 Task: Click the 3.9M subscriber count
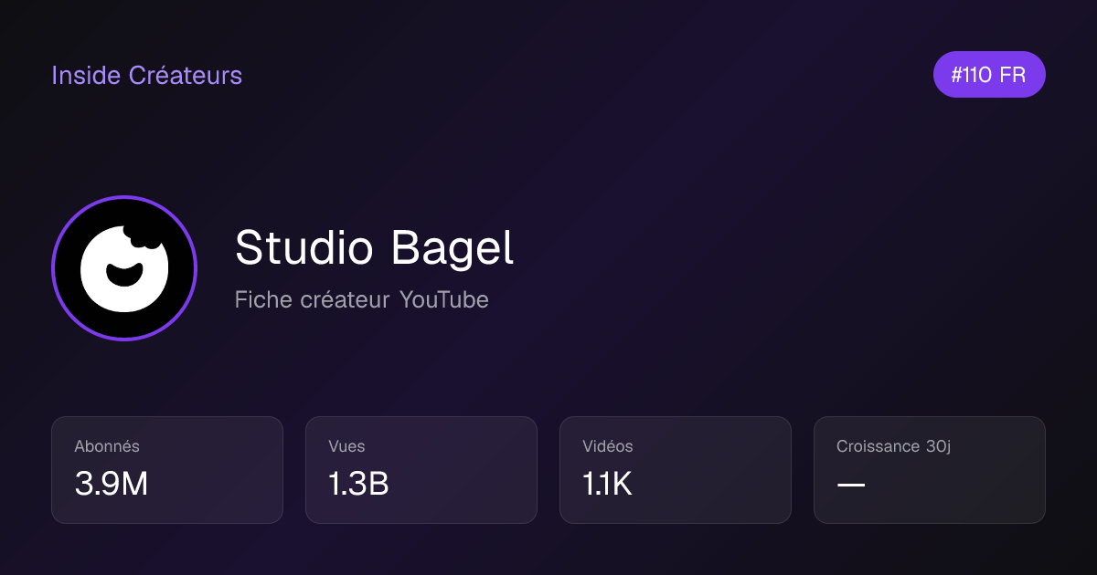point(112,485)
